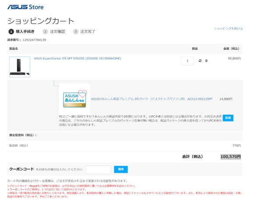Open the Anshin Premium 3-year pack link
Viewport: 261px width, 202px height.
152,99
